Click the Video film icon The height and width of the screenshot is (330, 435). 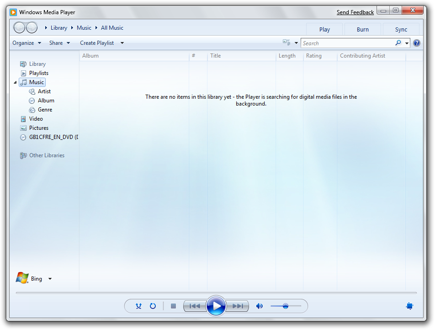coord(23,119)
